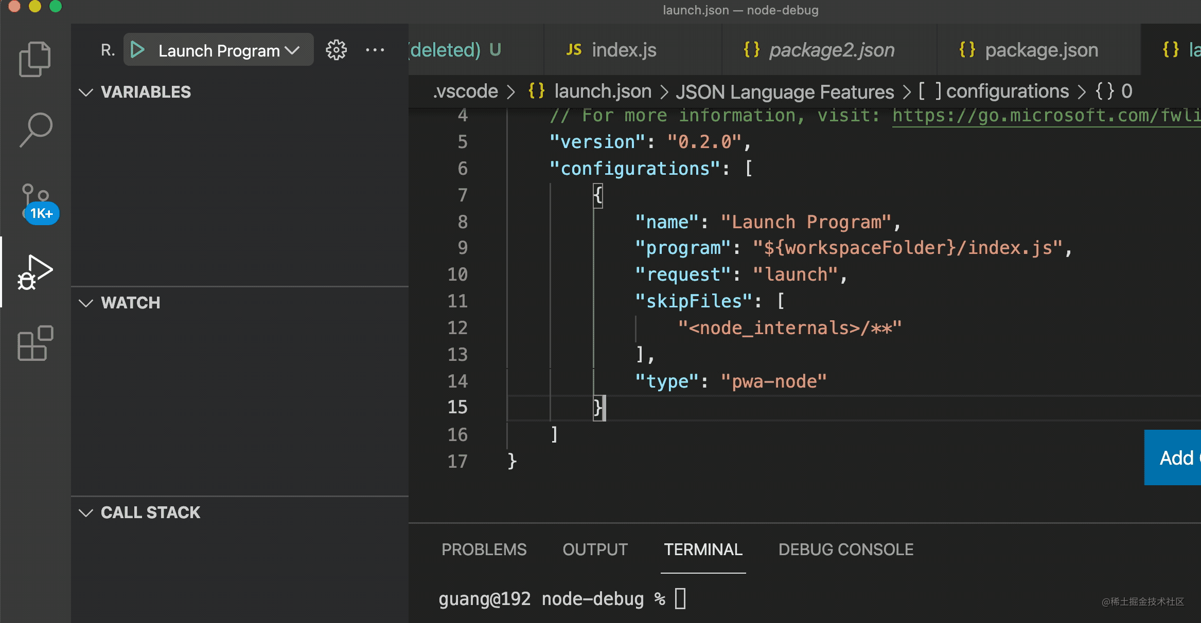Viewport: 1201px width, 623px height.
Task: Switch to the package2.json editor tab
Action: pos(831,50)
